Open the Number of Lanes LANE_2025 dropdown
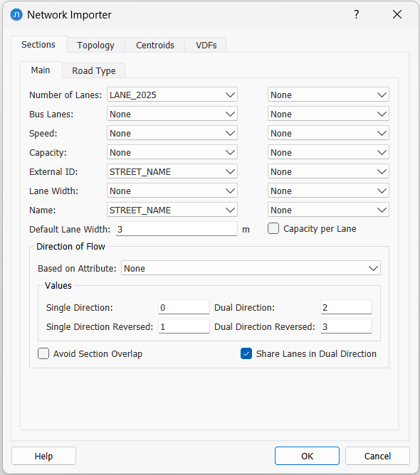 [x=172, y=95]
